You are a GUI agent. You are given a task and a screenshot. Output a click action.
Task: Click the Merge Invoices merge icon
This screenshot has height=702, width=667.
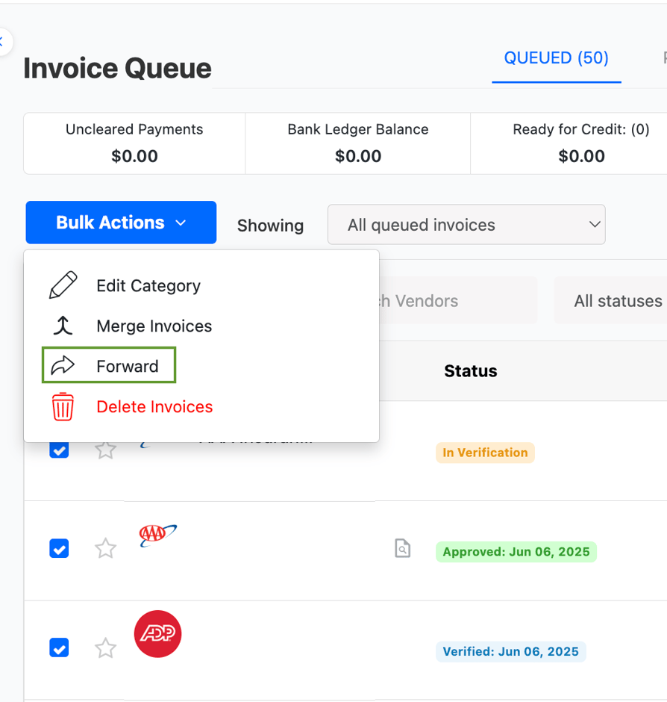63,326
